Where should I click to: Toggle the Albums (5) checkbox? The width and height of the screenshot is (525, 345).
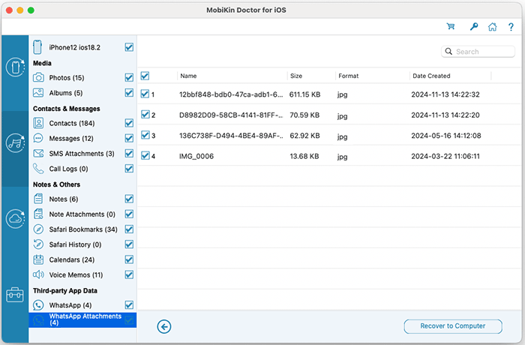point(129,92)
